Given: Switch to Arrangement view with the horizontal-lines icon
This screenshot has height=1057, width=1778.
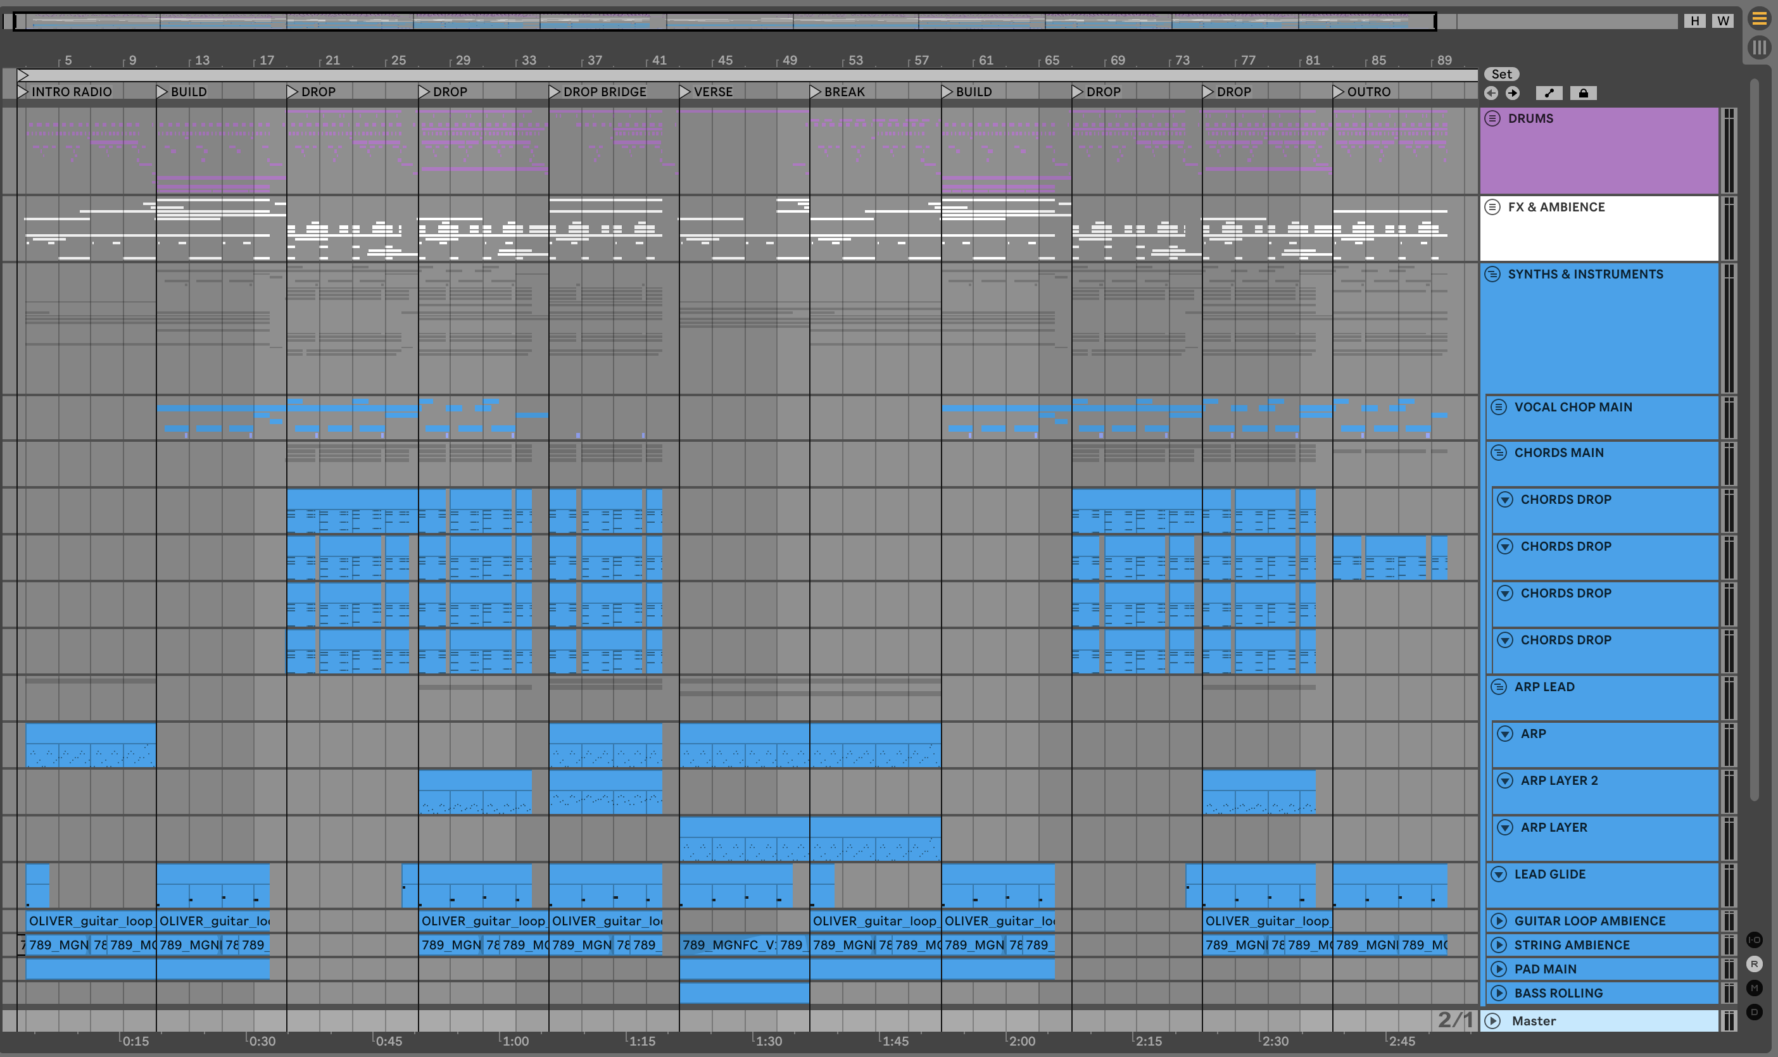Looking at the screenshot, I should (1759, 18).
